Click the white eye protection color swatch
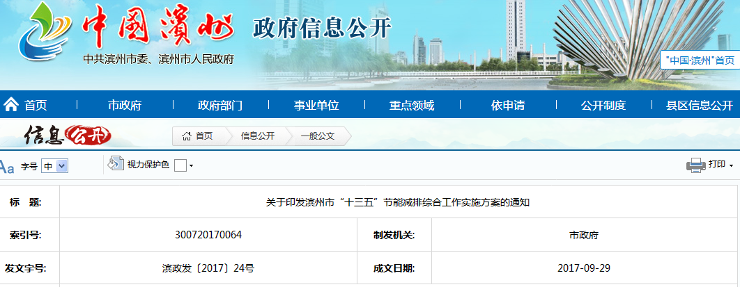 [x=180, y=165]
